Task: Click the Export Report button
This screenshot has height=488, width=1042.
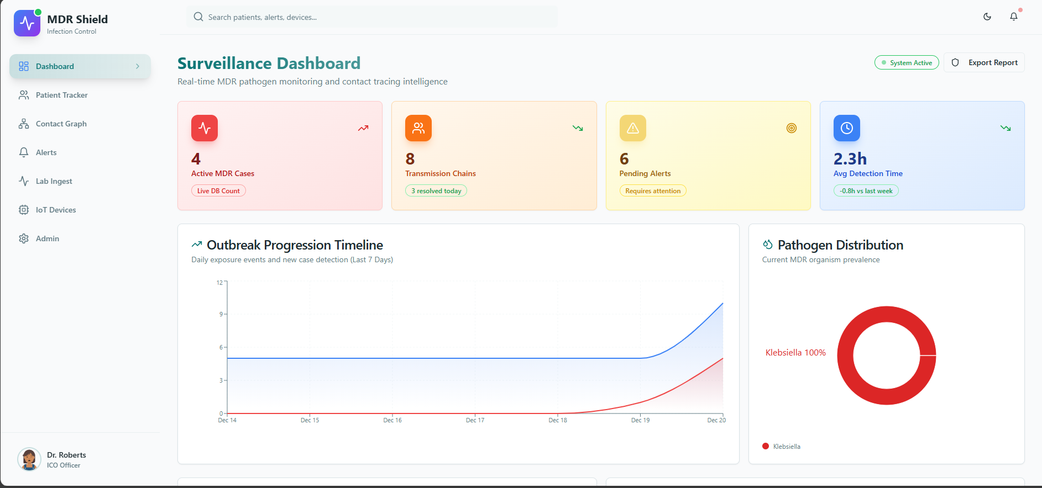Action: tap(984, 62)
